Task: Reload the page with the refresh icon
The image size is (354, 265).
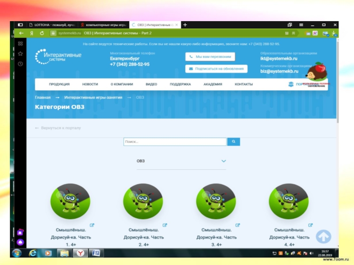Action: pyautogui.click(x=42, y=33)
